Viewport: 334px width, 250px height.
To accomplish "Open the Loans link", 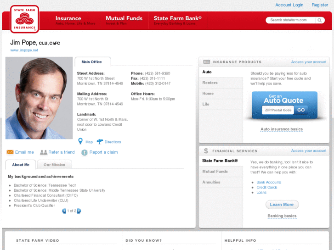I will coord(261,192).
